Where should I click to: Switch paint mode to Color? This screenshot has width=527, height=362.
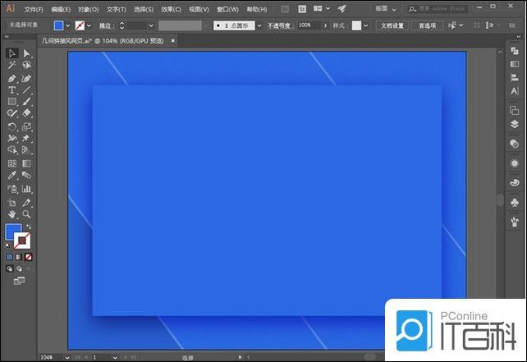pos(9,257)
